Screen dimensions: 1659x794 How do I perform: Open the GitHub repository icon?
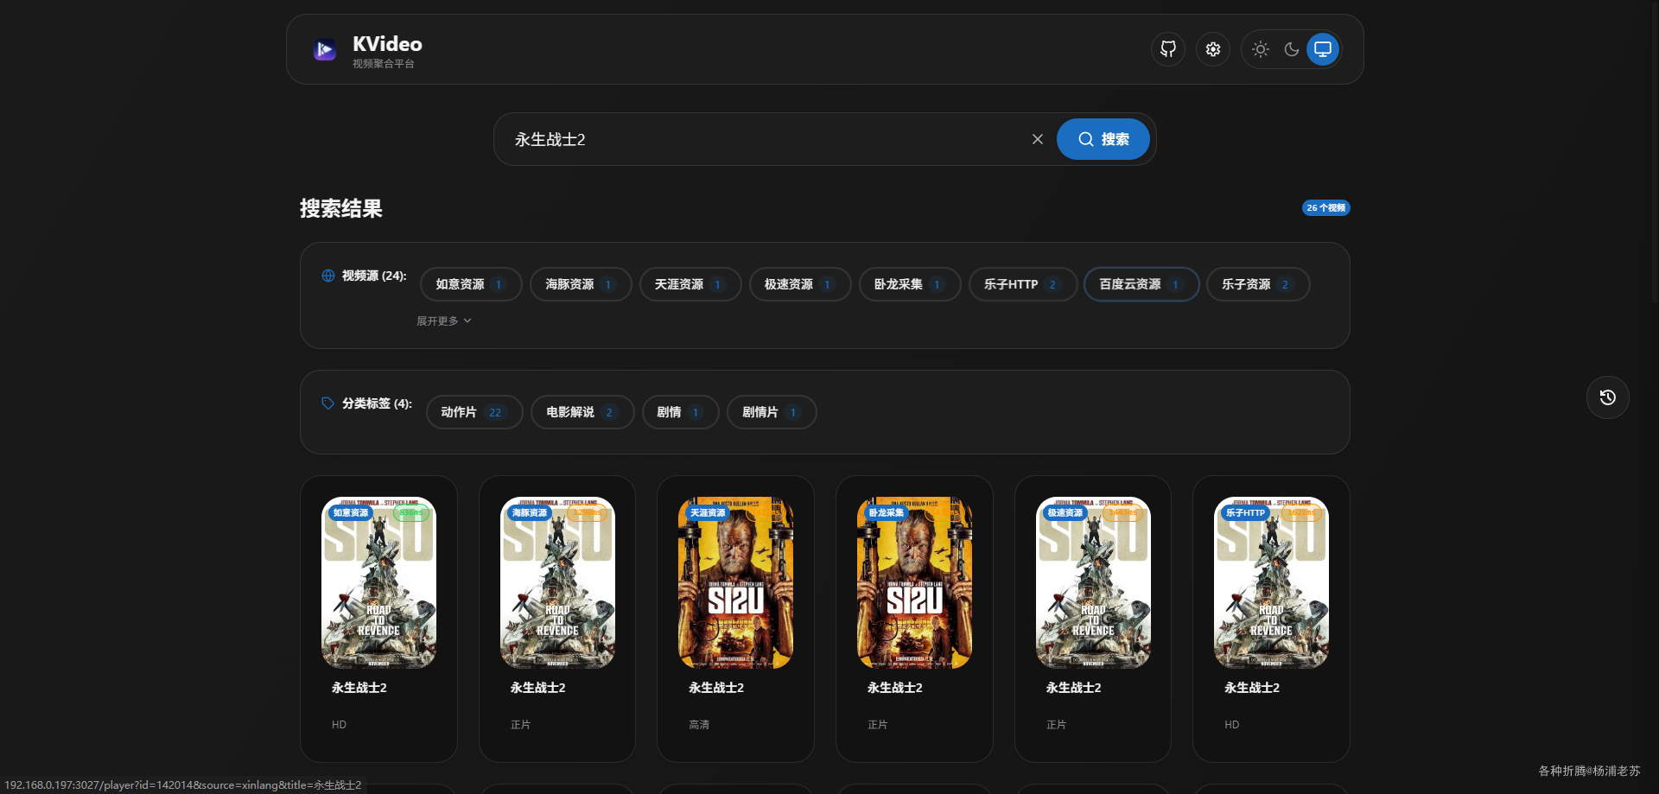click(1168, 49)
